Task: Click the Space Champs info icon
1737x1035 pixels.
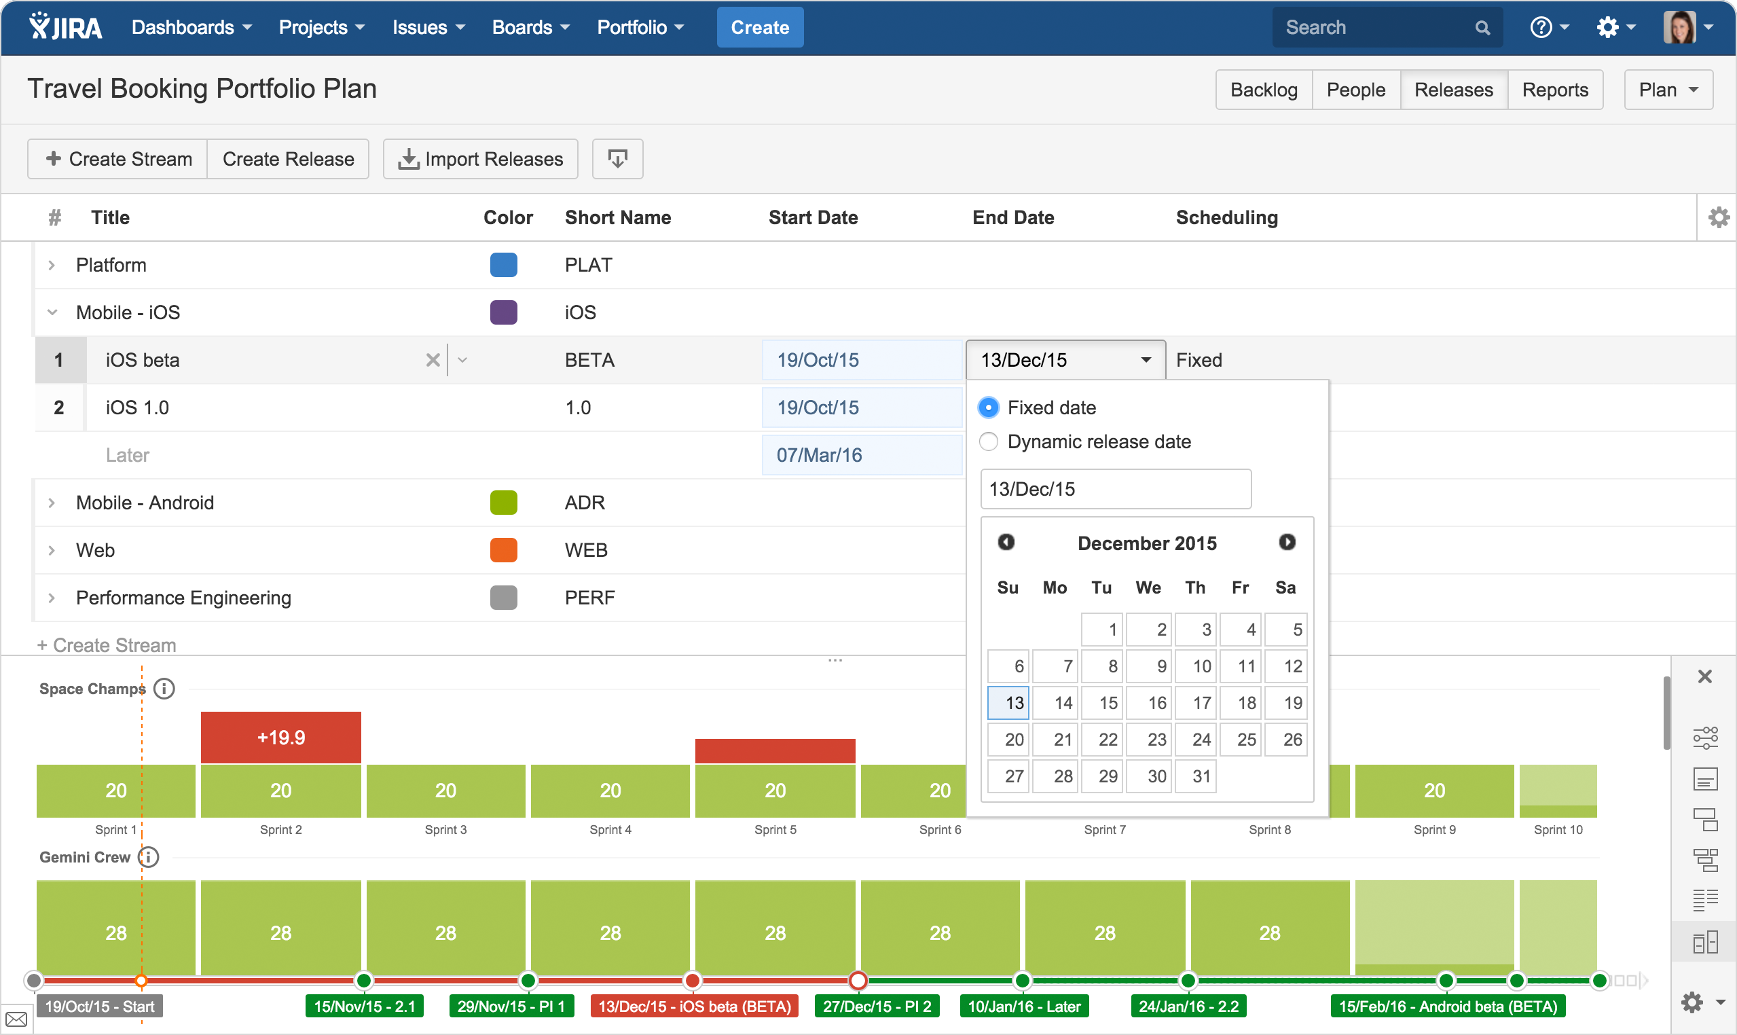Action: [x=164, y=689]
